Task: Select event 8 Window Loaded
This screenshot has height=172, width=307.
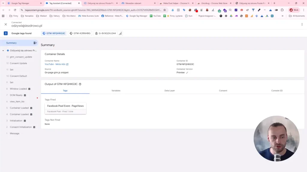Action: pos(18,89)
